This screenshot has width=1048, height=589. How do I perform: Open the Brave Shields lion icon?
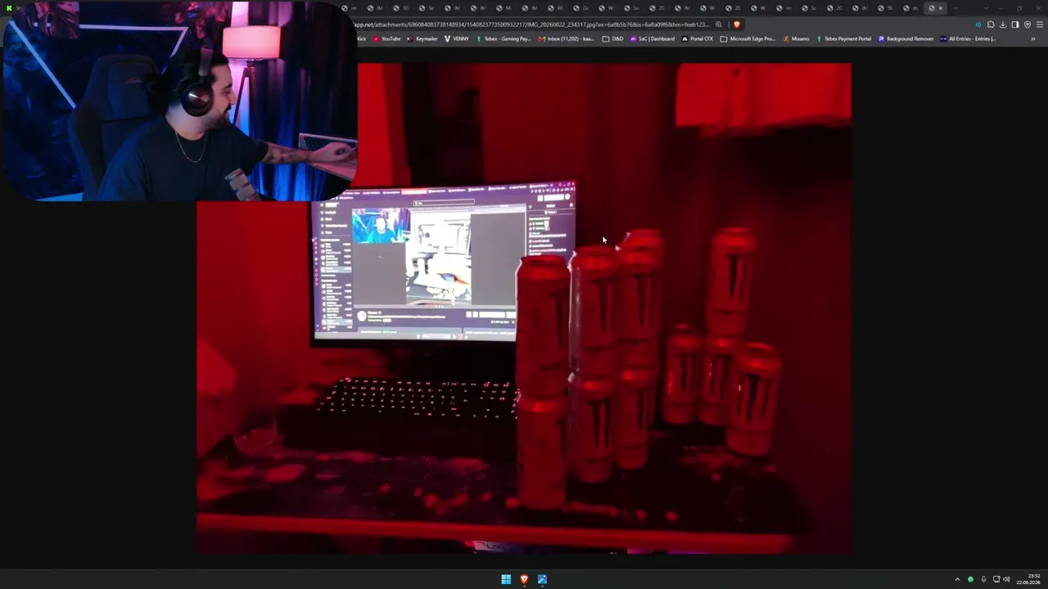tap(737, 25)
